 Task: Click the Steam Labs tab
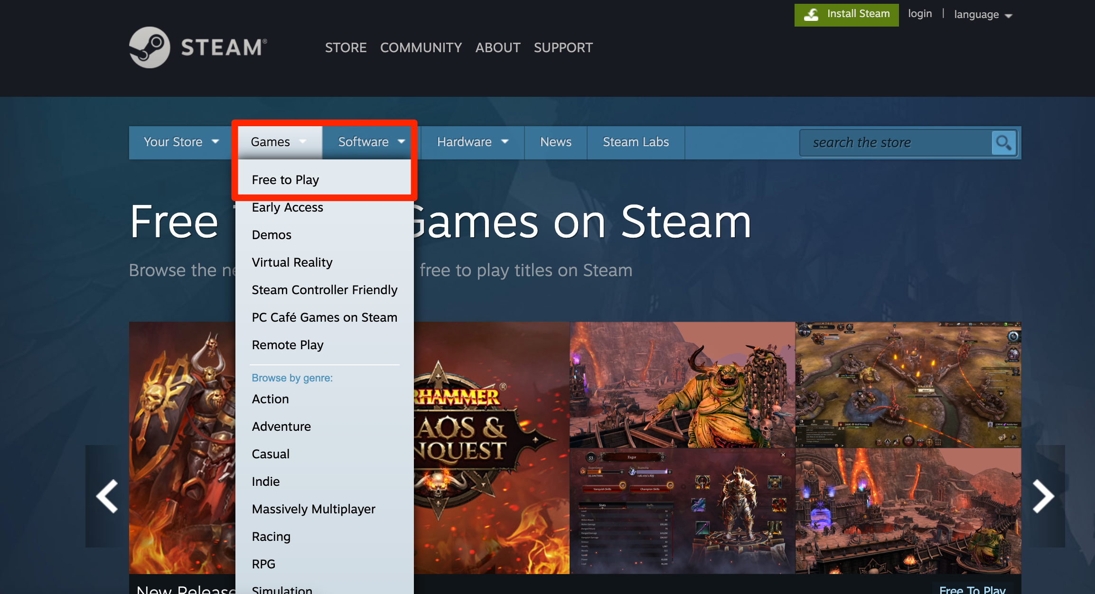point(636,142)
